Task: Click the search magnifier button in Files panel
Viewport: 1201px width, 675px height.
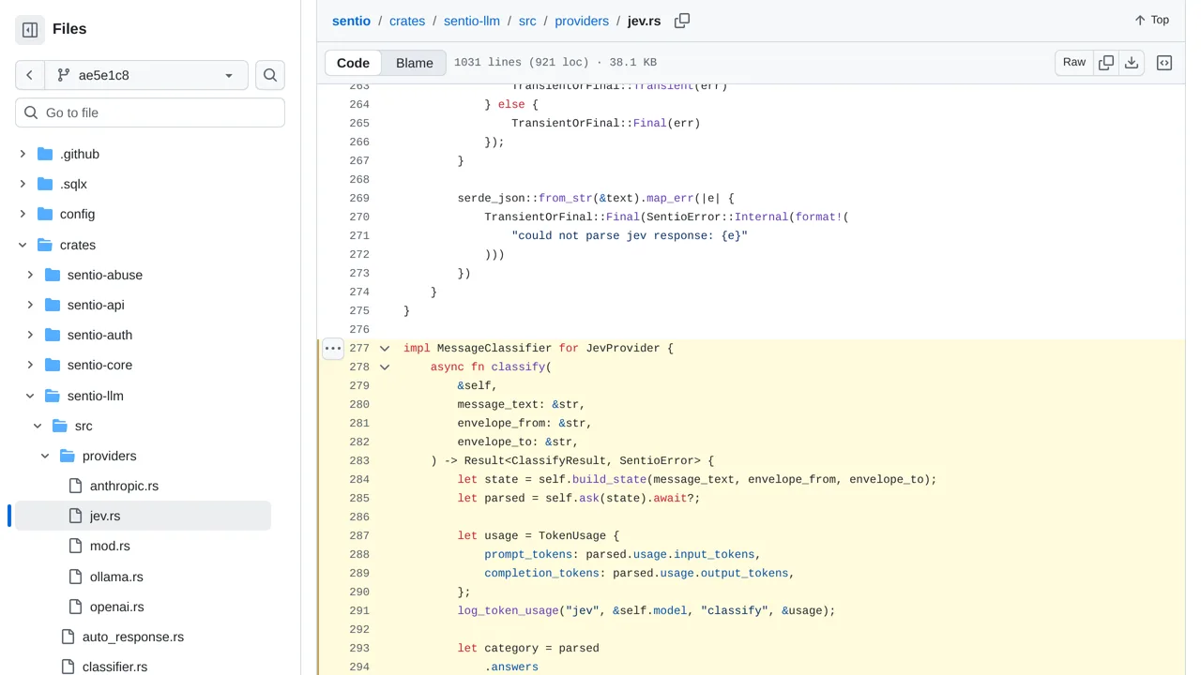Action: coord(270,75)
